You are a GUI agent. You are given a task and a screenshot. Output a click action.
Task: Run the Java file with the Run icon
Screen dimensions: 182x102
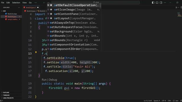pyautogui.click(x=176, y=7)
